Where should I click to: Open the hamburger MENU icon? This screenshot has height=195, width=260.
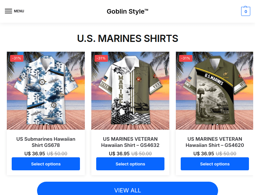(8, 11)
